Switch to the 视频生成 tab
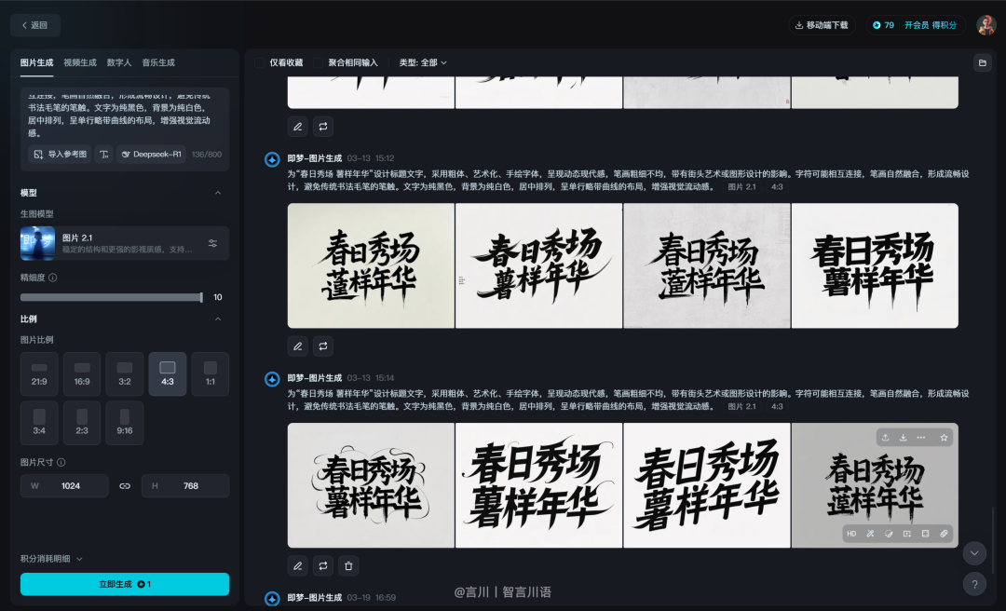The height and width of the screenshot is (611, 1006). (80, 62)
